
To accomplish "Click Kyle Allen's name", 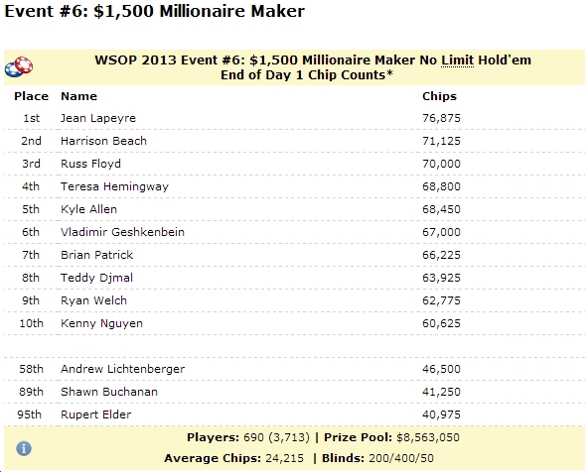I will pos(88,209).
